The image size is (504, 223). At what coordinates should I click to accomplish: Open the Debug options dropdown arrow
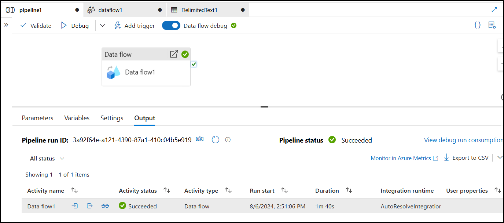pyautogui.click(x=102, y=26)
